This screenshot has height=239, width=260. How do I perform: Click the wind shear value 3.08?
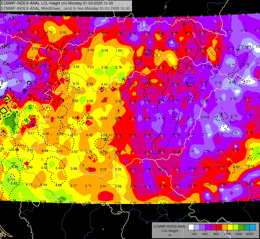coord(105,50)
